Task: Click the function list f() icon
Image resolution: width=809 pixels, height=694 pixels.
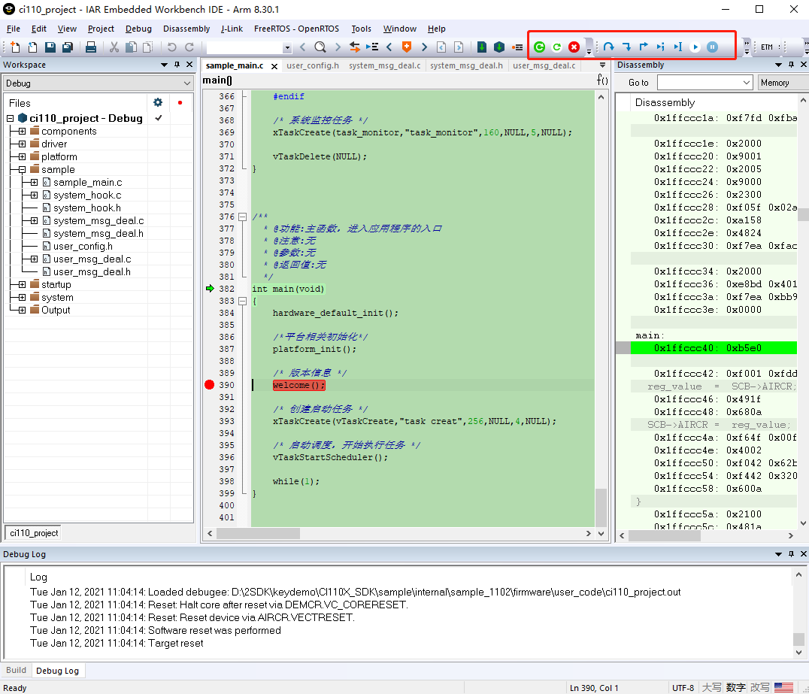Action: coord(602,80)
